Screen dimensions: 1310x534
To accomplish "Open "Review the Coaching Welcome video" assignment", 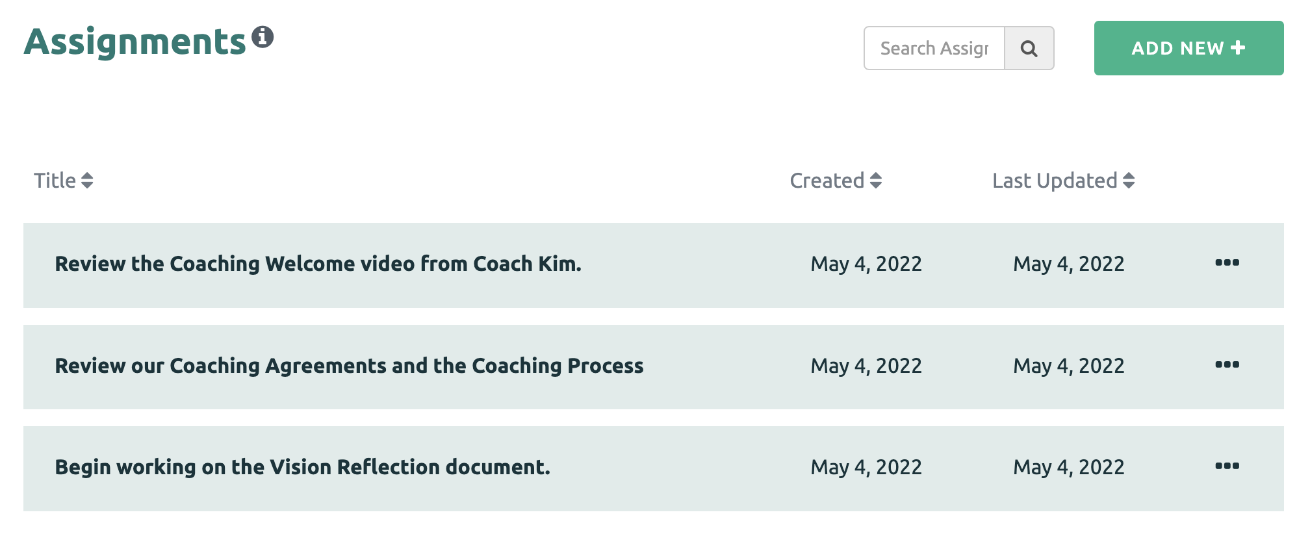I will [318, 264].
